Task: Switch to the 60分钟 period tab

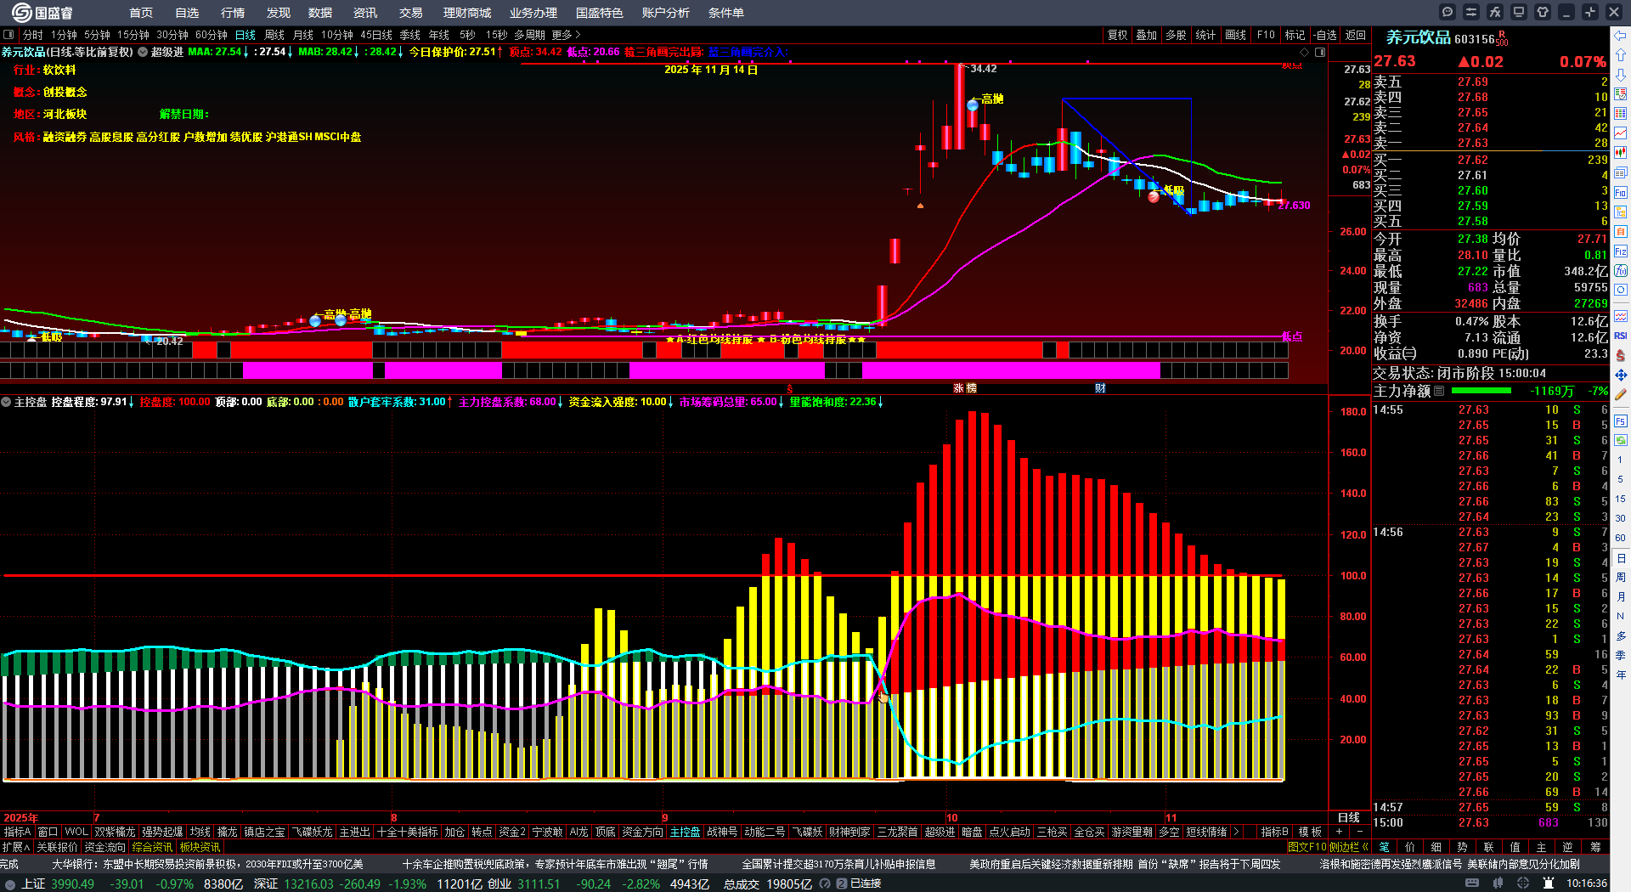Action: point(212,35)
